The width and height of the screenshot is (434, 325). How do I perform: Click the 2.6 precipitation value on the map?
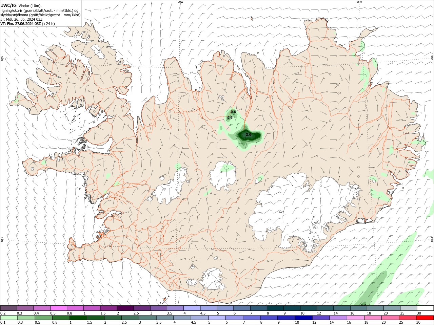249,135
